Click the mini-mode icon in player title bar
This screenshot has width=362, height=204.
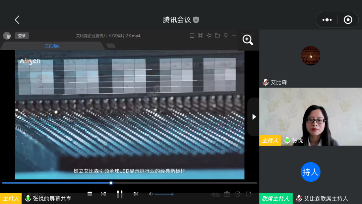(x=192, y=35)
